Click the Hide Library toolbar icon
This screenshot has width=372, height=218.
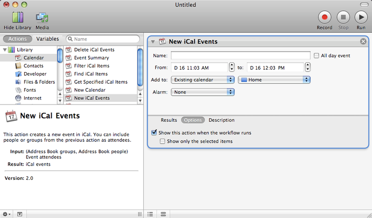pyautogui.click(x=17, y=18)
